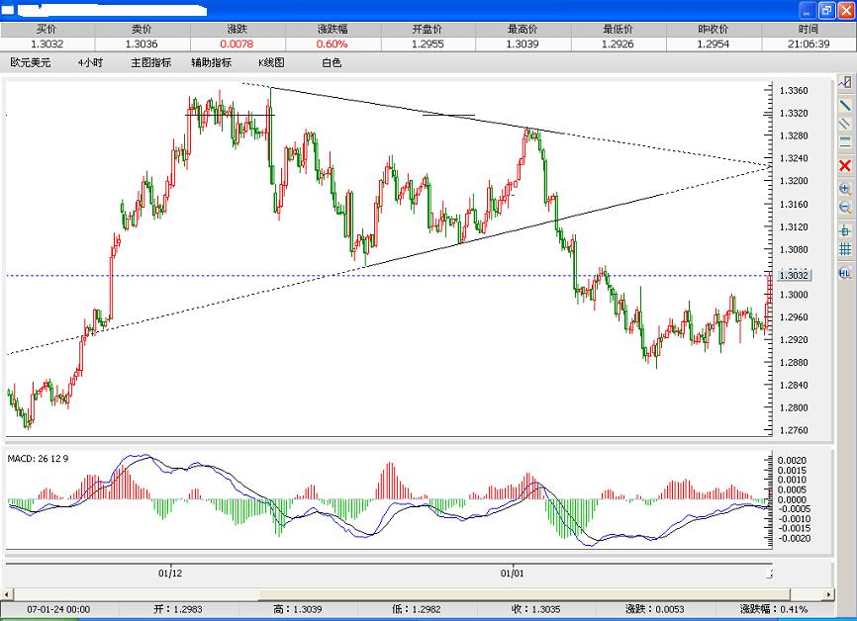Screen dimensions: 857x621
Task: Select the trend line drawing tool
Action: point(845,104)
